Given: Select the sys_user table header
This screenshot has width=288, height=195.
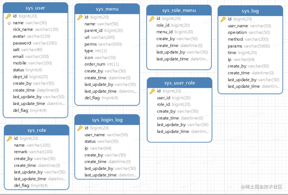Looking at the screenshot, I should click(35, 8).
